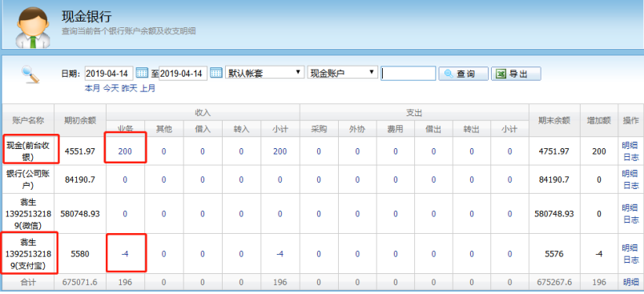Expand the 默认帐套 dropdown
The image size is (644, 294).
pos(264,73)
